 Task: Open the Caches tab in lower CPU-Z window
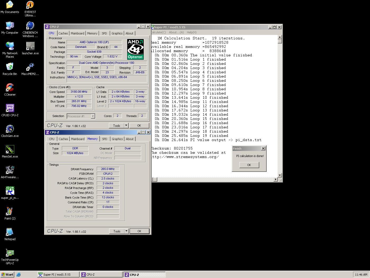(x=63, y=139)
